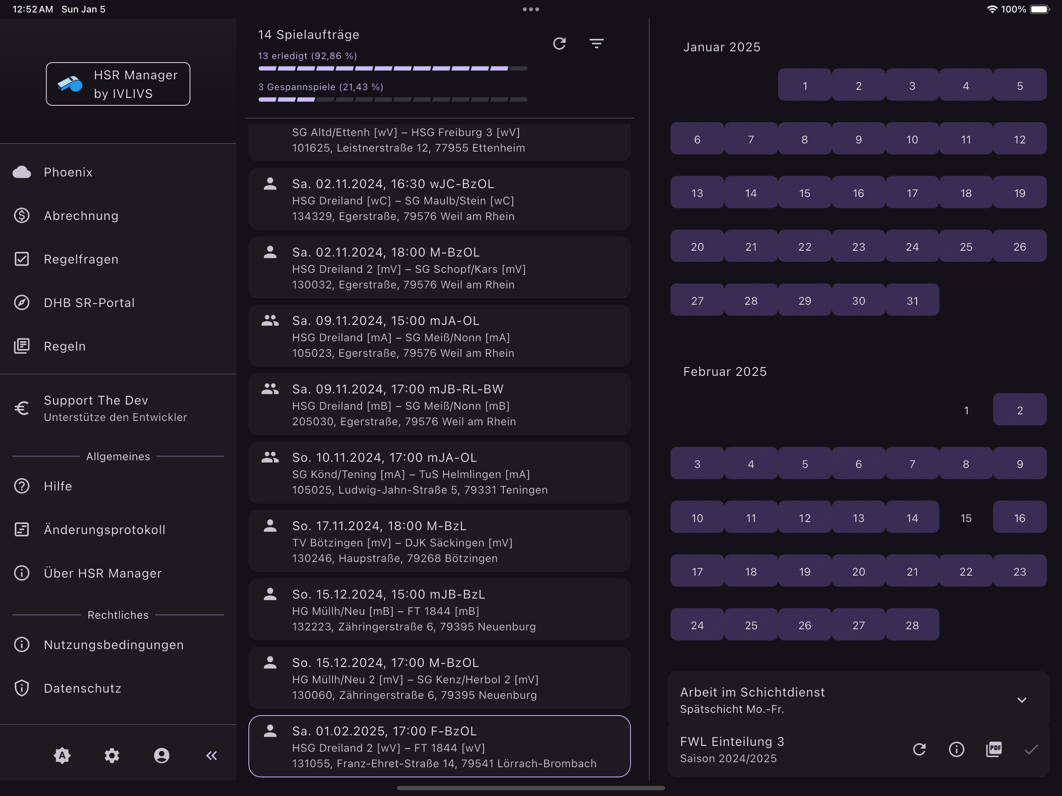Click the battery indicator in status bar
Screen dimensions: 1062x796
click(1039, 9)
